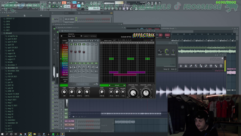The height and width of the screenshot is (136, 241).
Task: Select the LOOP effect row
Action: tap(65, 48)
